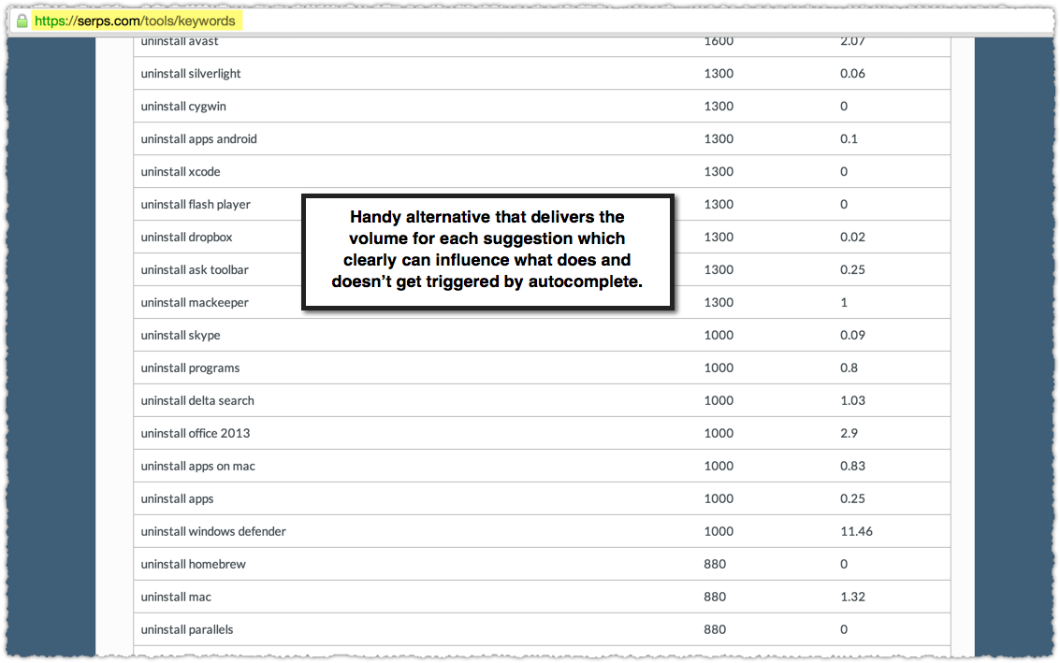1060x663 pixels.
Task: Select keyword 'uninstall apps on mac'
Action: [198, 467]
